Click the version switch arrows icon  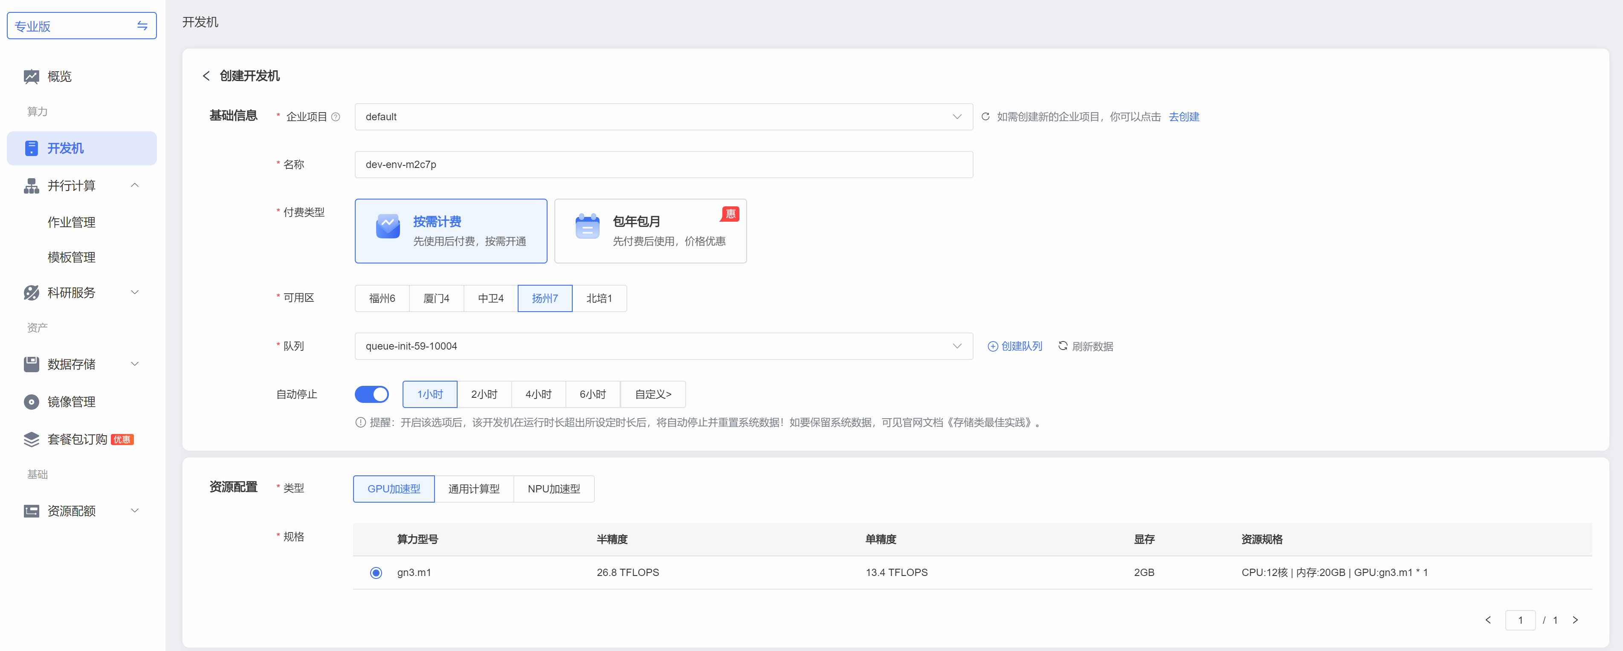click(142, 26)
